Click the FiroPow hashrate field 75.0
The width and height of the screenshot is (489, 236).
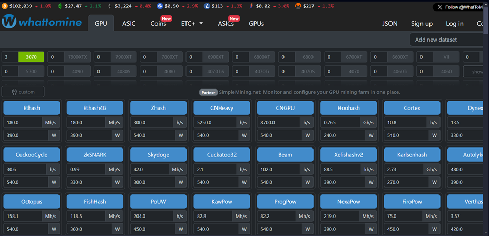pos(403,216)
